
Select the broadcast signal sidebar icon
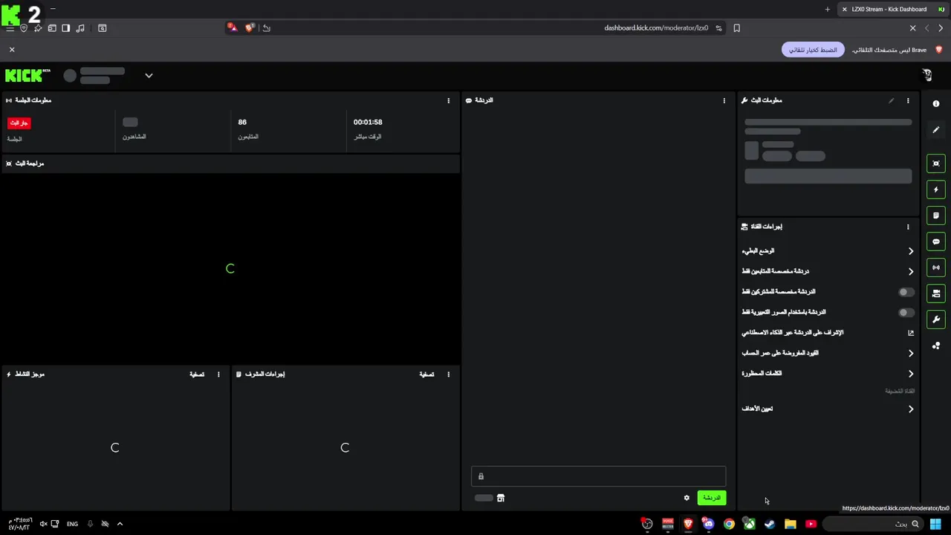pos(936,267)
